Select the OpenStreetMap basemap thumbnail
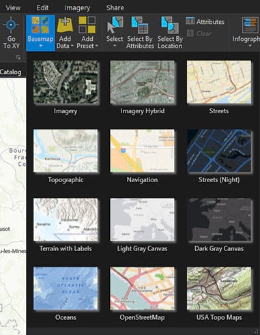The image size is (260, 335). click(x=143, y=289)
